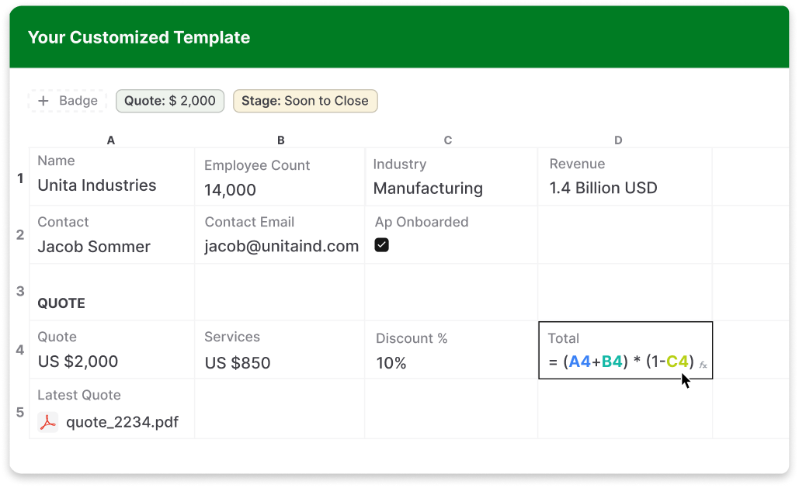This screenshot has width=799, height=488.
Task: Select column A header
Action: [111, 140]
